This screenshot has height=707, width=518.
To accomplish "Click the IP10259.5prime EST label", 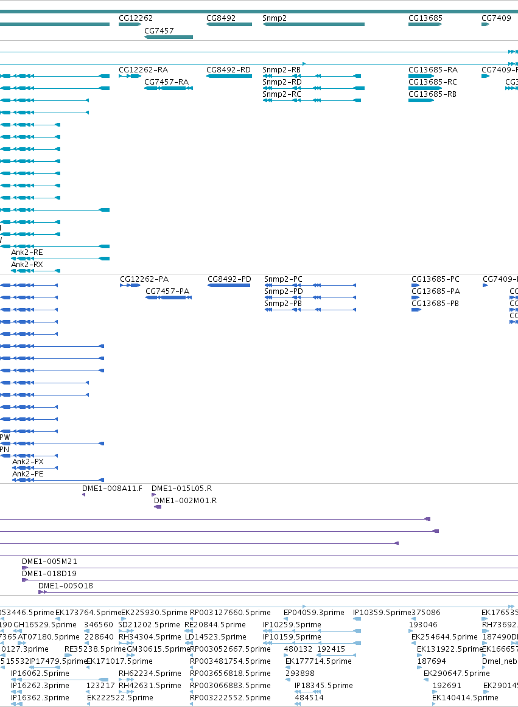I will coord(292,625).
